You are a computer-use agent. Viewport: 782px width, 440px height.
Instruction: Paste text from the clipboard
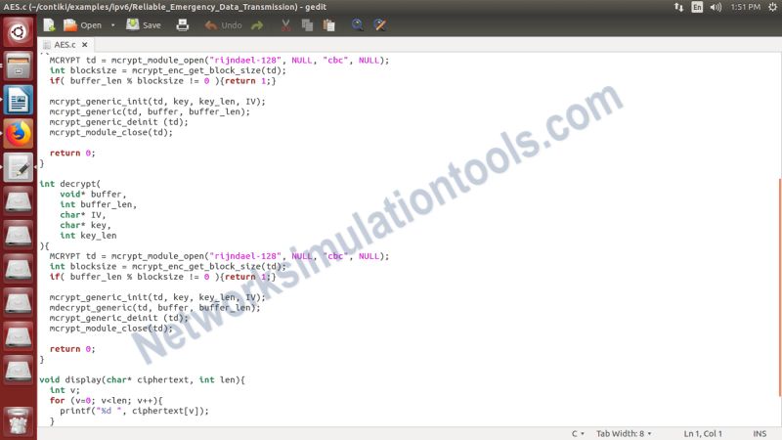click(329, 25)
